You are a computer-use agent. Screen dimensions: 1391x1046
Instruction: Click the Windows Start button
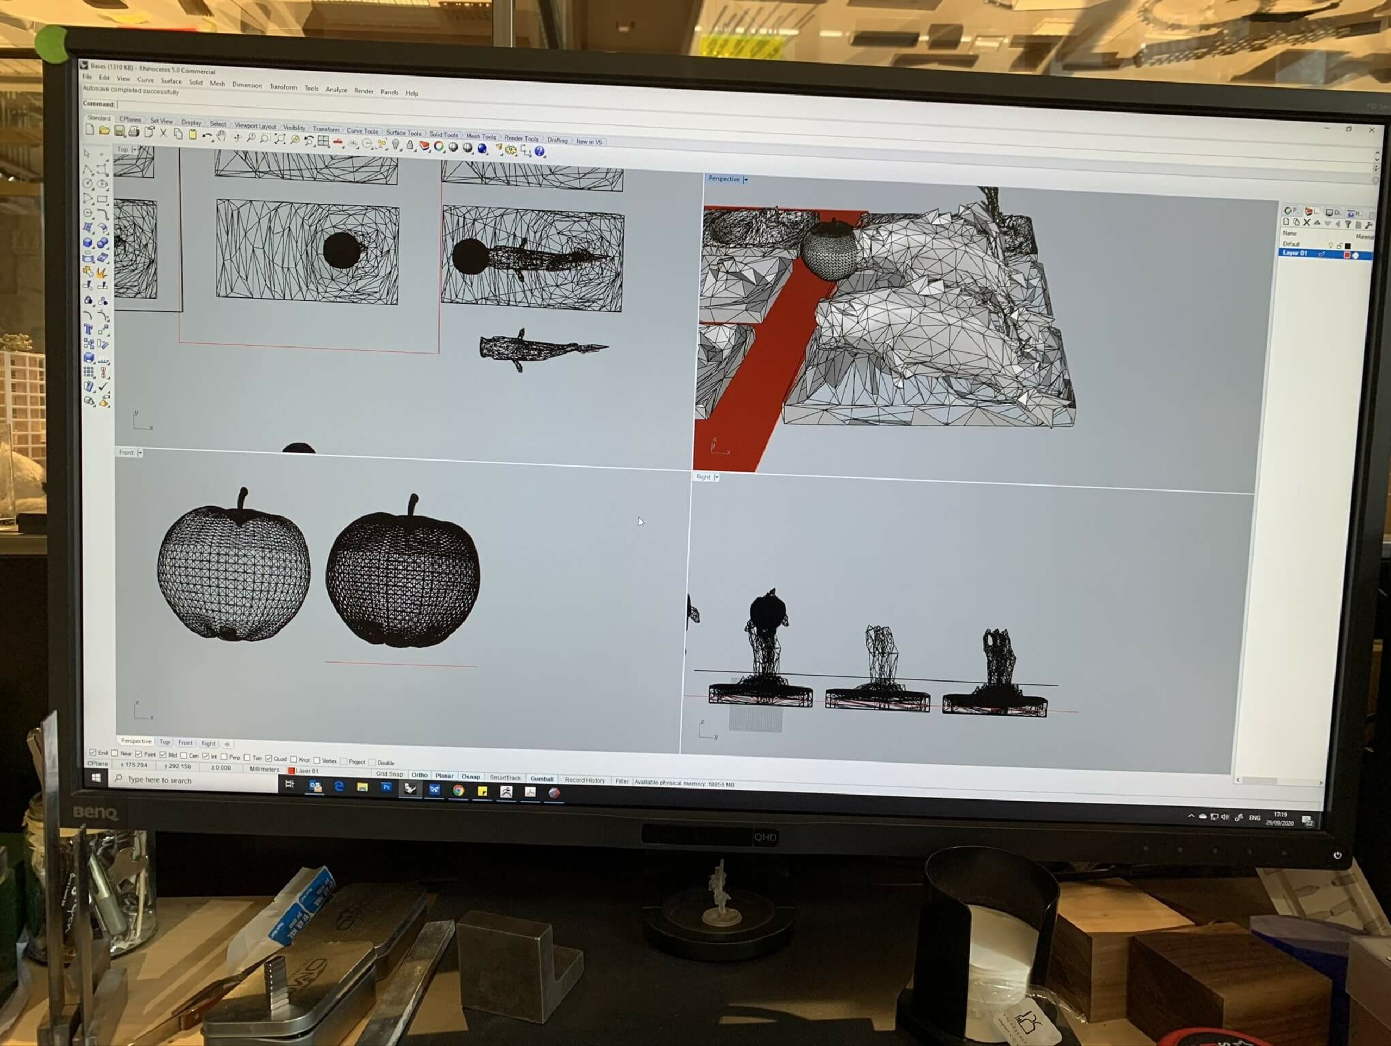[x=96, y=778]
